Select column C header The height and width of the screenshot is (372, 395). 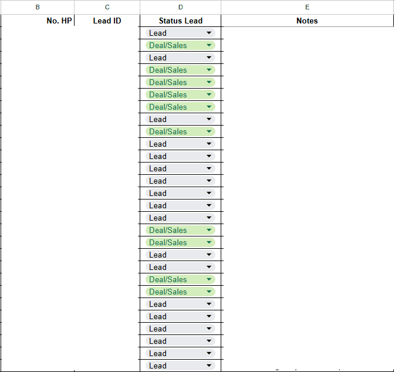click(107, 7)
